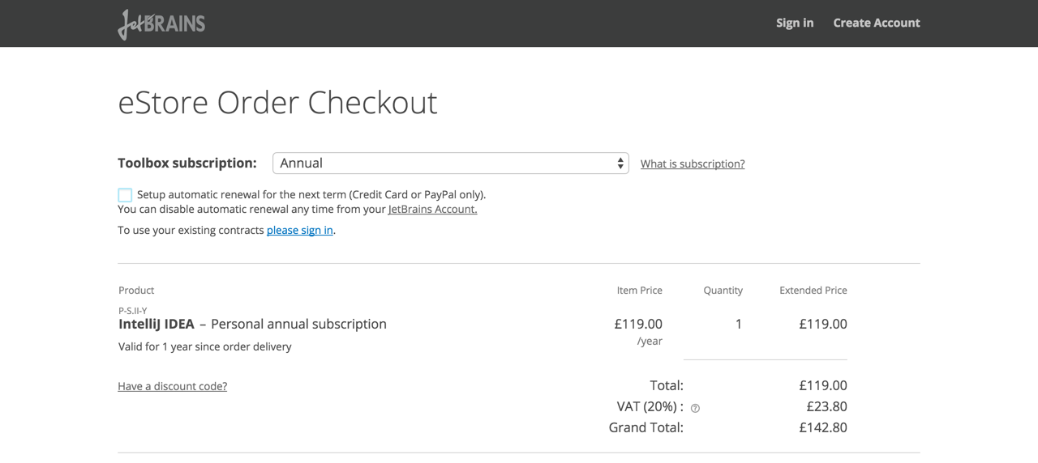Click the Extended Price column header
1038x463 pixels.
[x=813, y=290]
